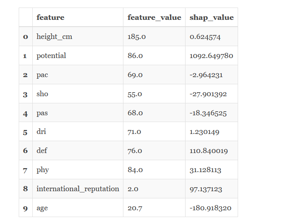Click row index 9
293x223 pixels.
[25, 208]
